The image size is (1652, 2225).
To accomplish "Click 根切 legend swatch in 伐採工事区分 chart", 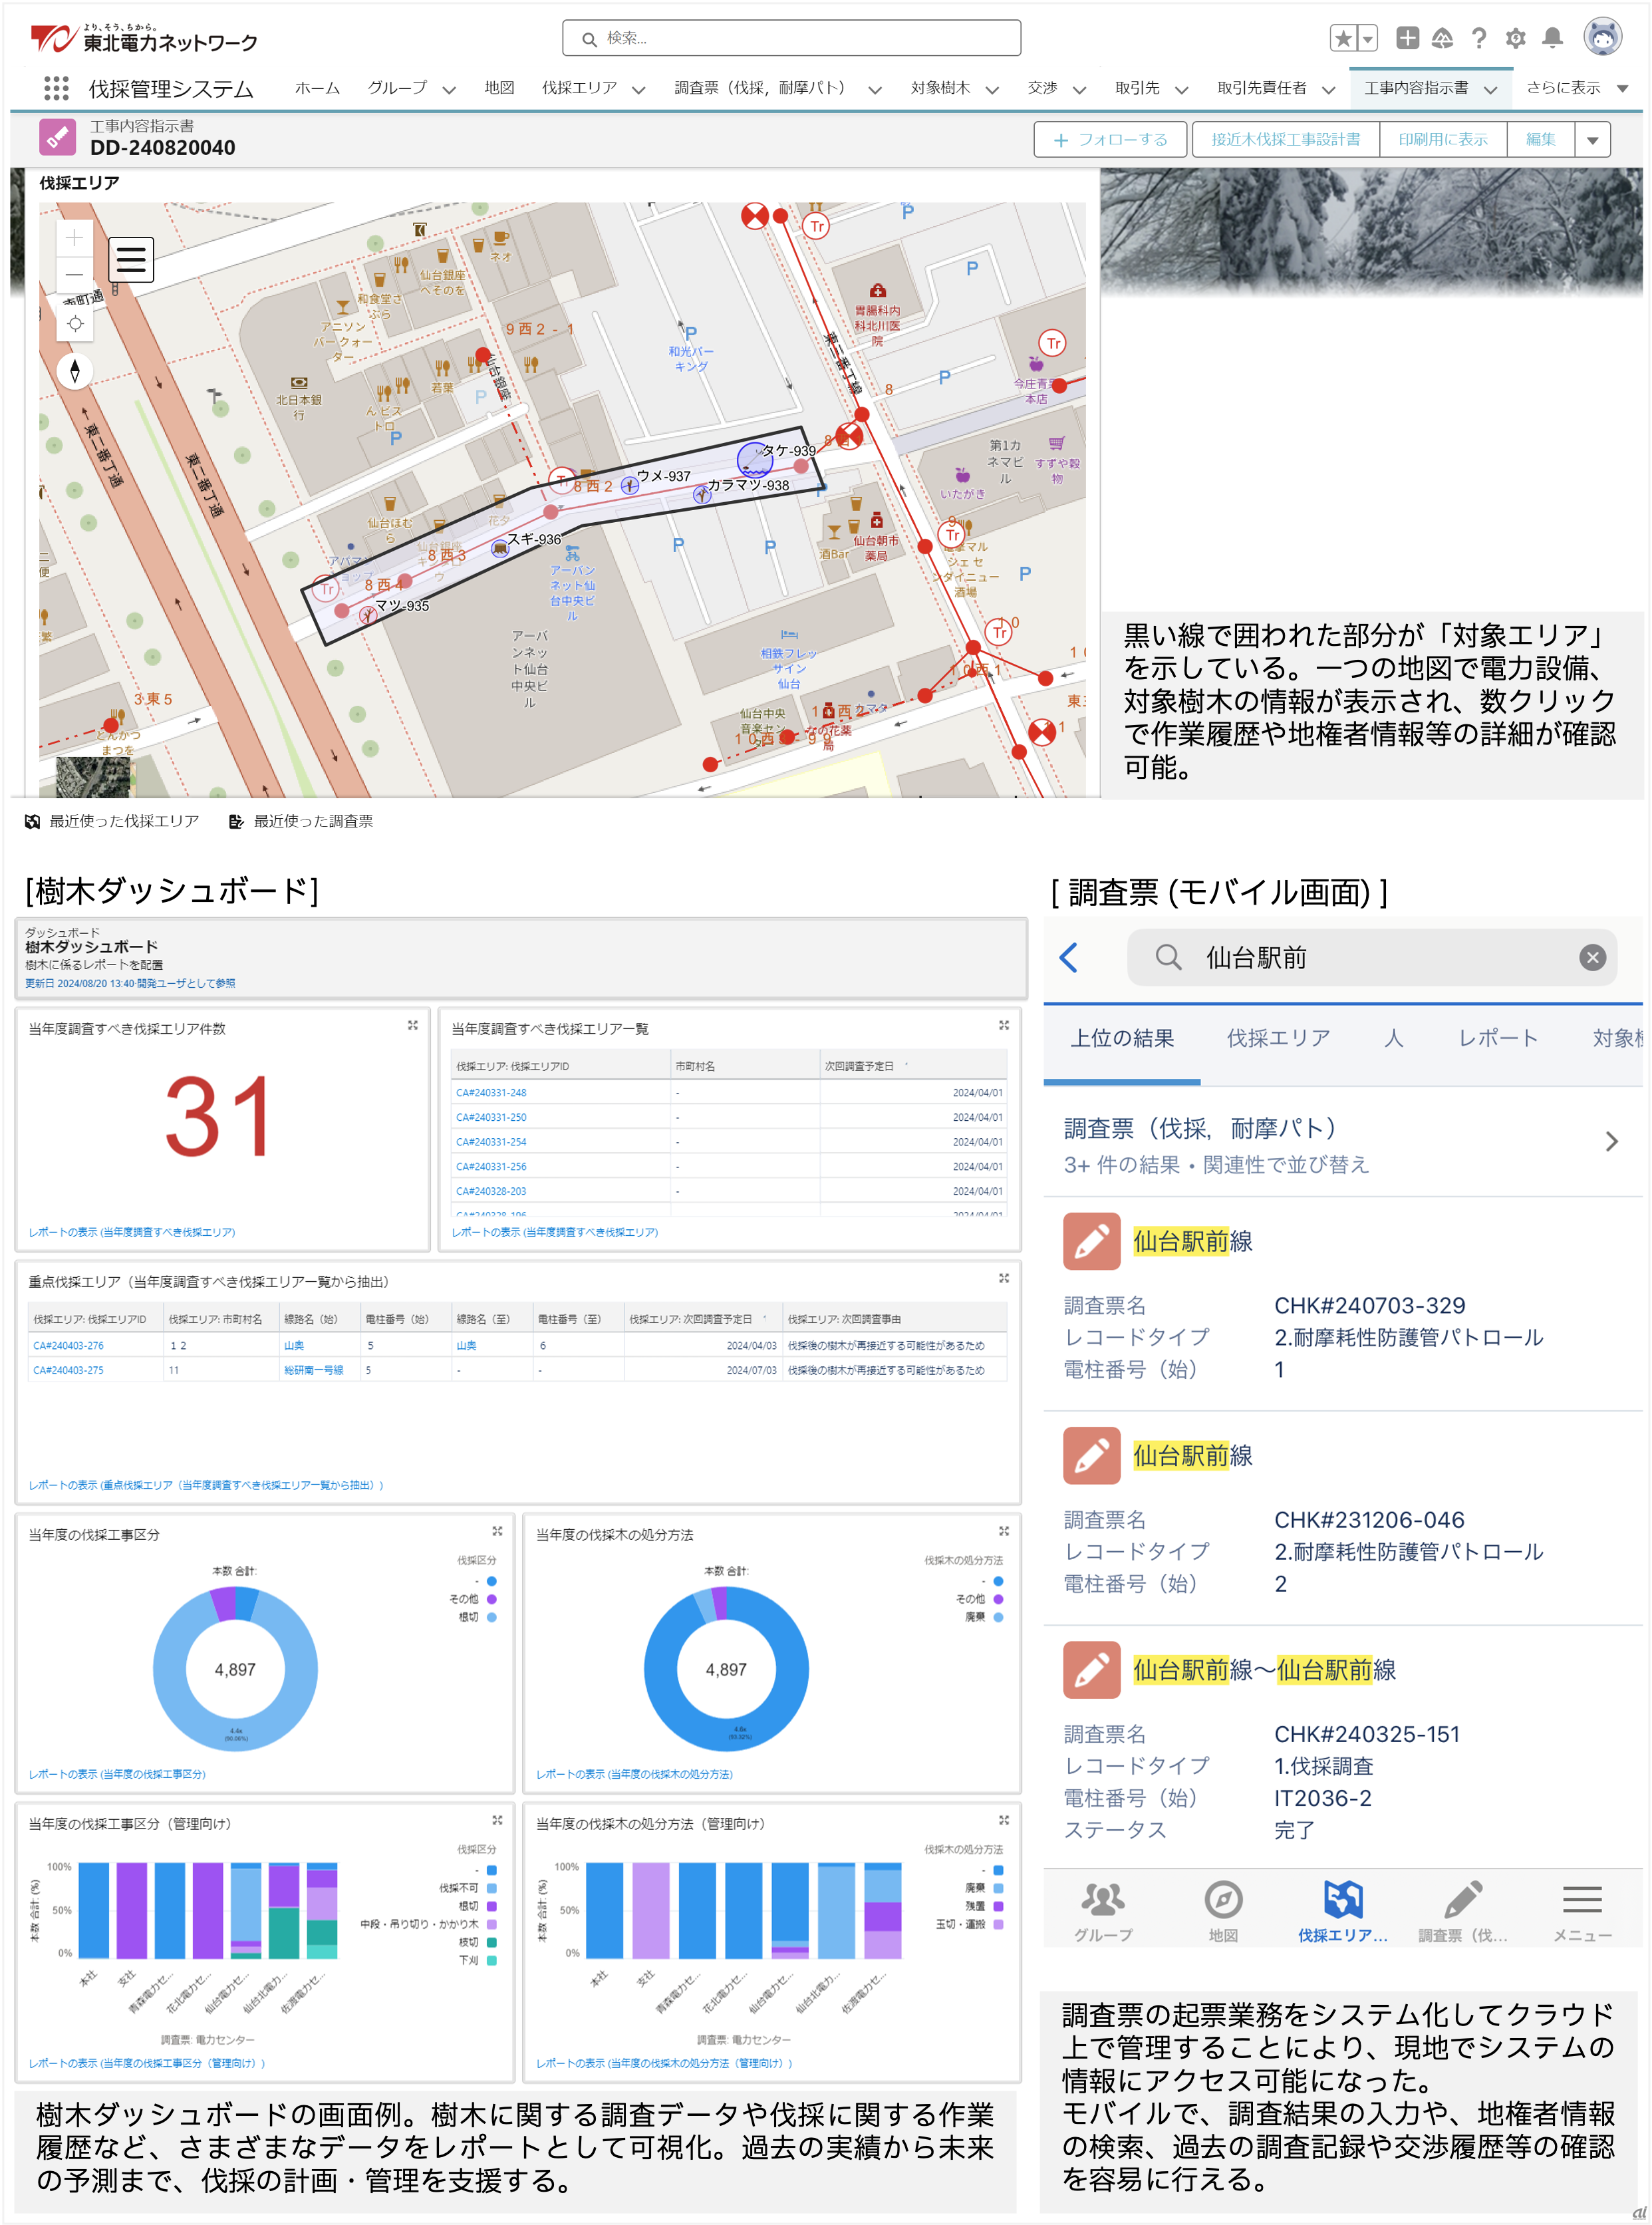I will click(x=491, y=1617).
